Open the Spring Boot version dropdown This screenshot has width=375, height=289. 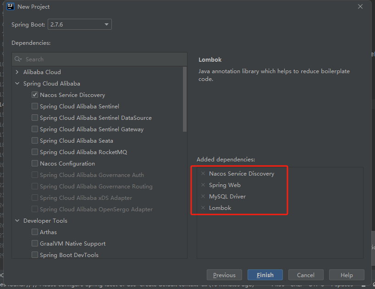pos(80,24)
